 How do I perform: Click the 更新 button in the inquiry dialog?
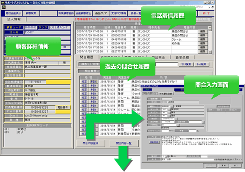tap(223, 166)
